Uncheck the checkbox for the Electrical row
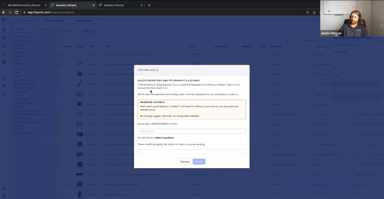The height and width of the screenshot is (199, 384). pos(60,64)
